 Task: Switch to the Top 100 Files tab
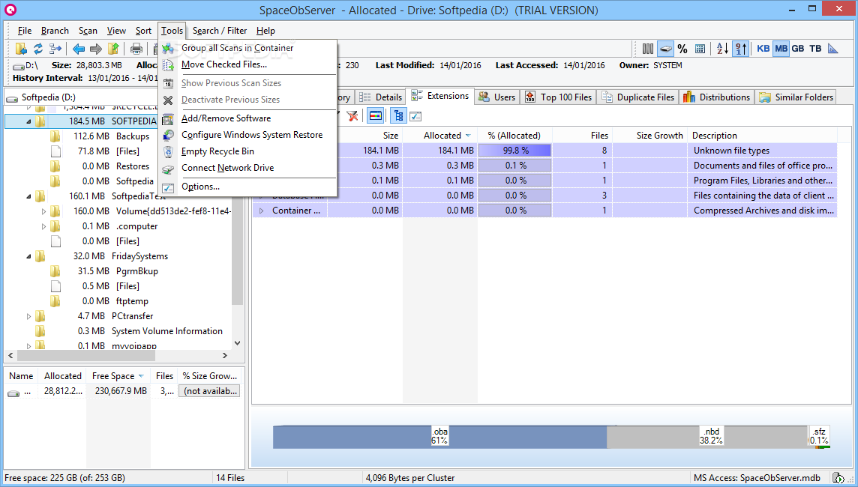tap(558, 97)
